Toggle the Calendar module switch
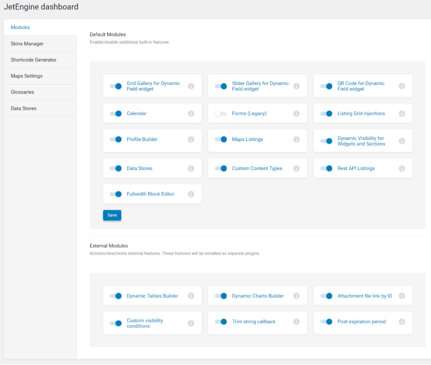 tap(116, 113)
